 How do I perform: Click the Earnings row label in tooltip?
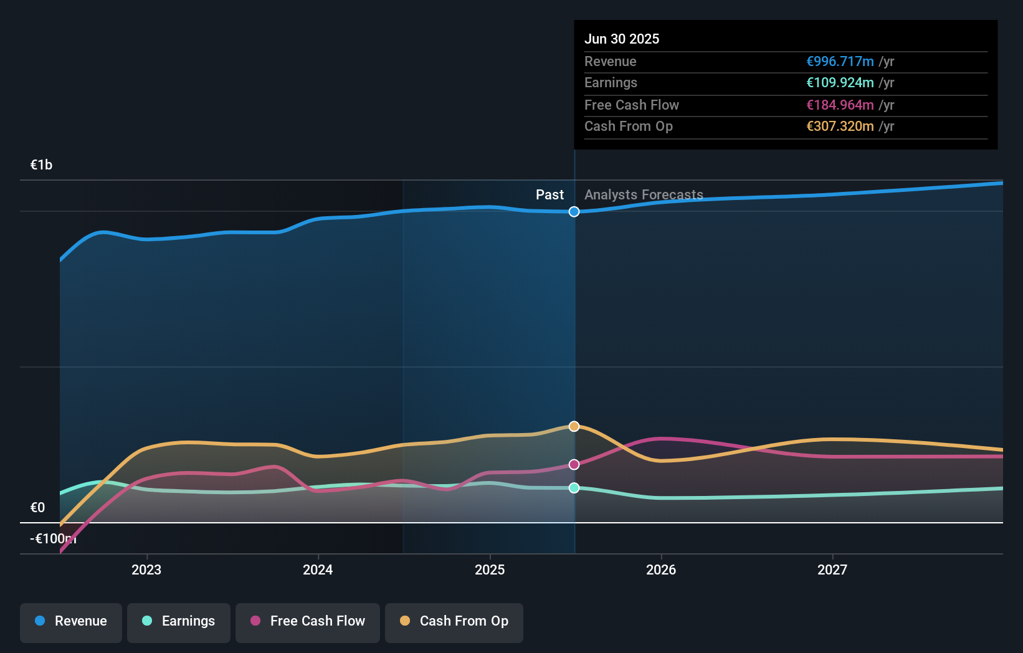611,82
